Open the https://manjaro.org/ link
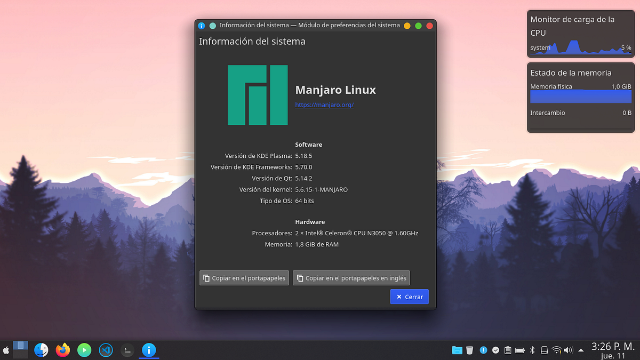This screenshot has height=360, width=640. point(324,105)
